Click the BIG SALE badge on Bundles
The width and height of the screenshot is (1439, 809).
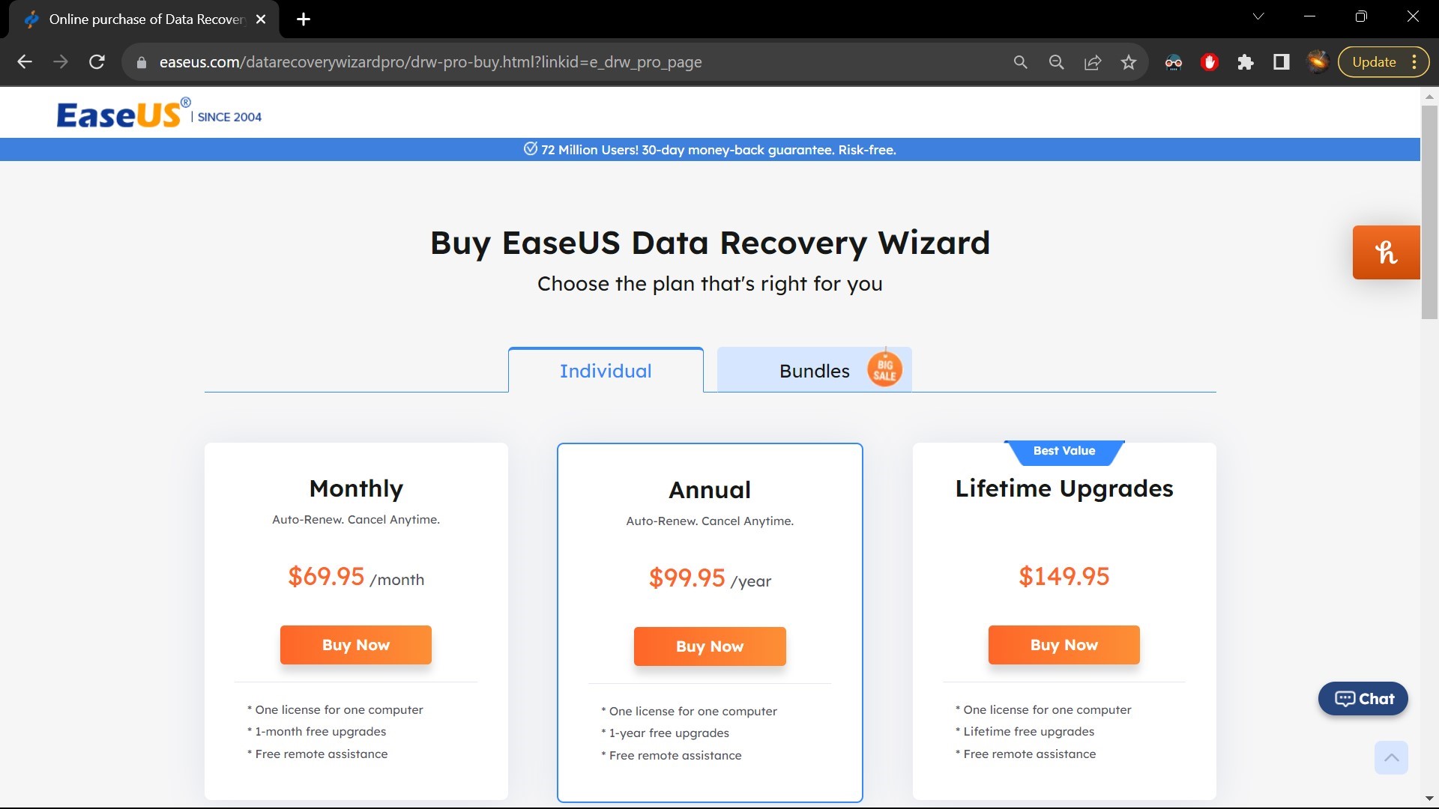[883, 369]
